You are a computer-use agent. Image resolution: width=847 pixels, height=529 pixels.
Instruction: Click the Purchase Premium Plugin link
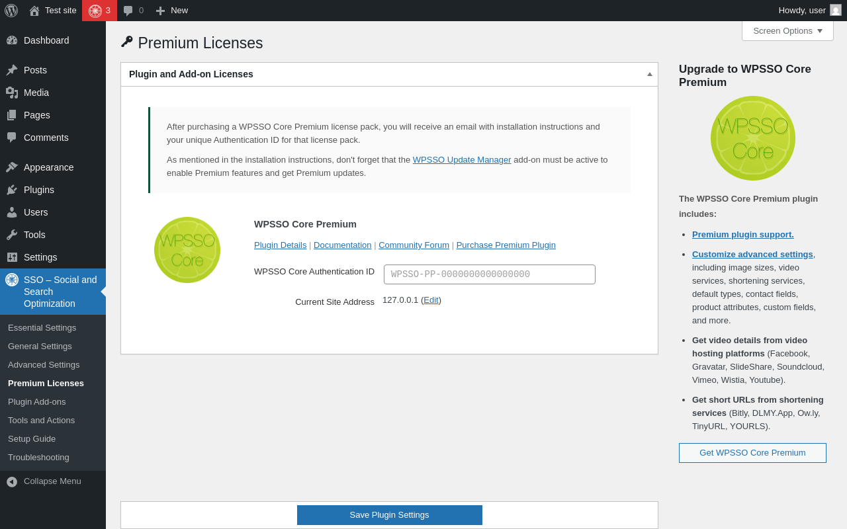tap(506, 245)
